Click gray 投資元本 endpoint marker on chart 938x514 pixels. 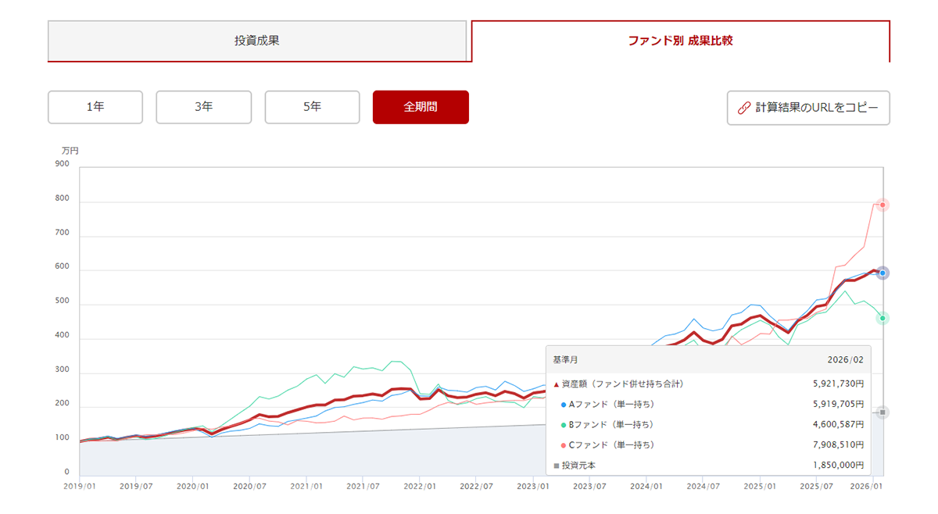(x=883, y=412)
